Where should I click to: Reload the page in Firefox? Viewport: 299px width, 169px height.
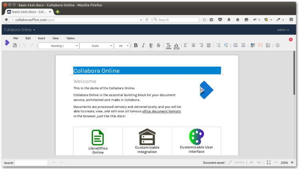pyautogui.click(x=147, y=20)
